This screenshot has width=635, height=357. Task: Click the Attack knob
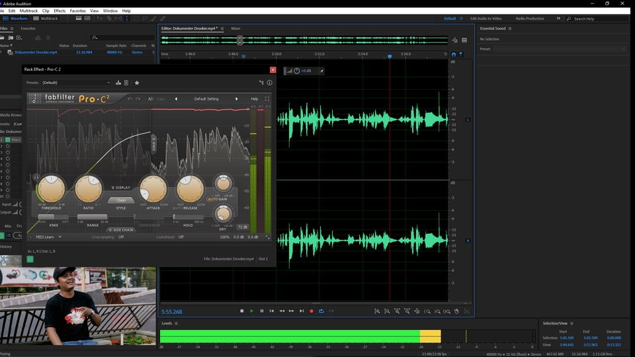pyautogui.click(x=153, y=188)
